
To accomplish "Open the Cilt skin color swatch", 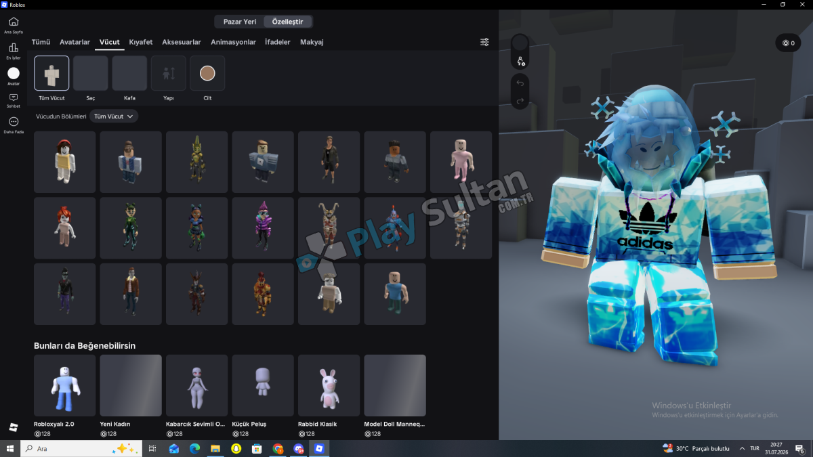I will coord(207,73).
